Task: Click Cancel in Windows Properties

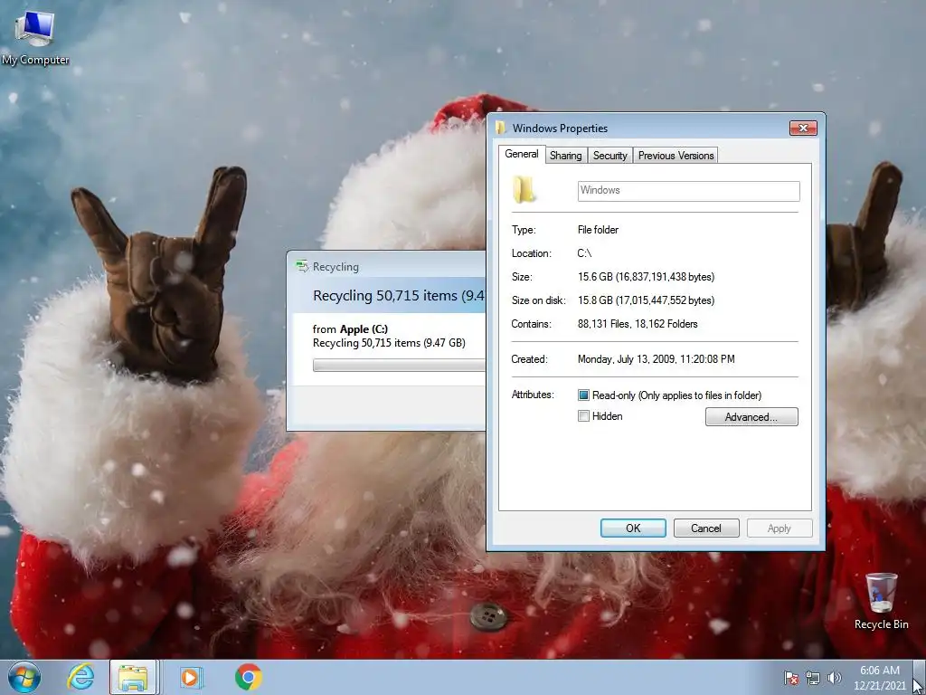Action: pos(706,528)
